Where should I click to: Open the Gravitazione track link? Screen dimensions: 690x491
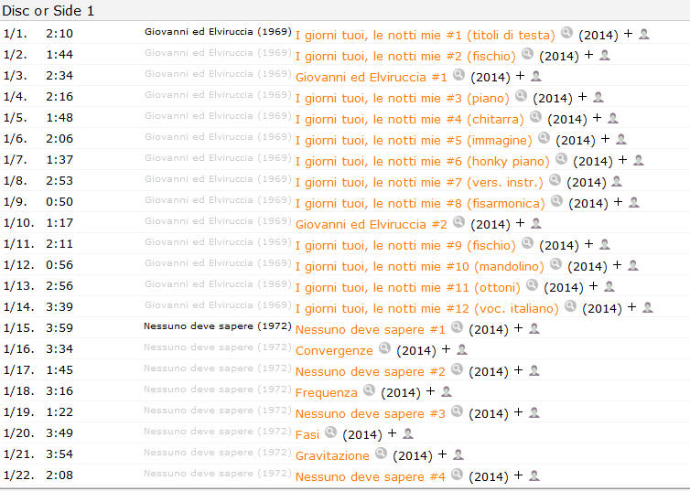tap(332, 456)
